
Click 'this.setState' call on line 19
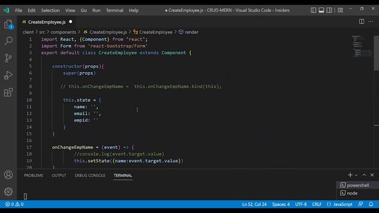coord(92,160)
